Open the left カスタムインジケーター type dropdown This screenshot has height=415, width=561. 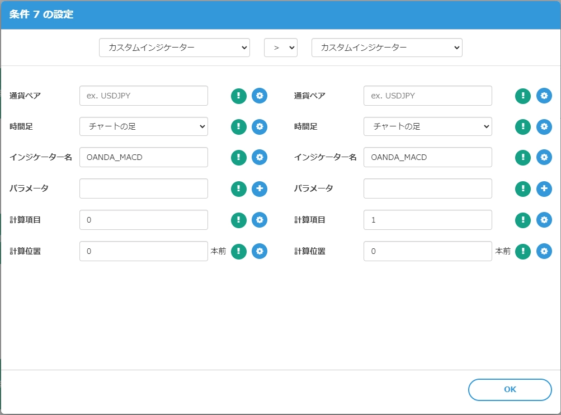pos(174,48)
